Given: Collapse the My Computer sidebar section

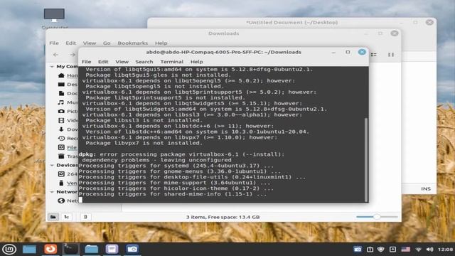Looking at the screenshot, I should point(52,66).
